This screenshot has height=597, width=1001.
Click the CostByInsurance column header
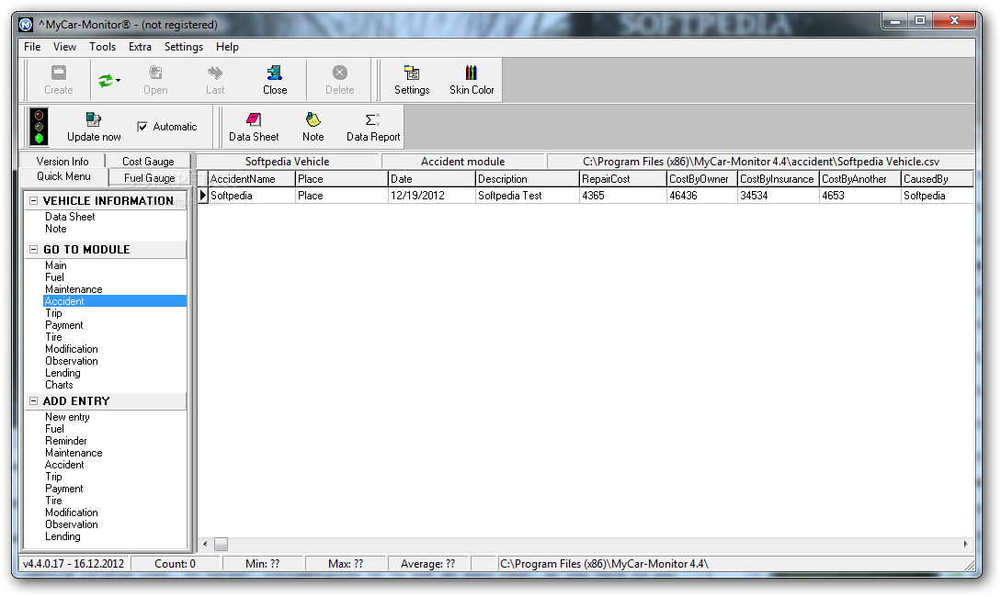click(x=778, y=179)
